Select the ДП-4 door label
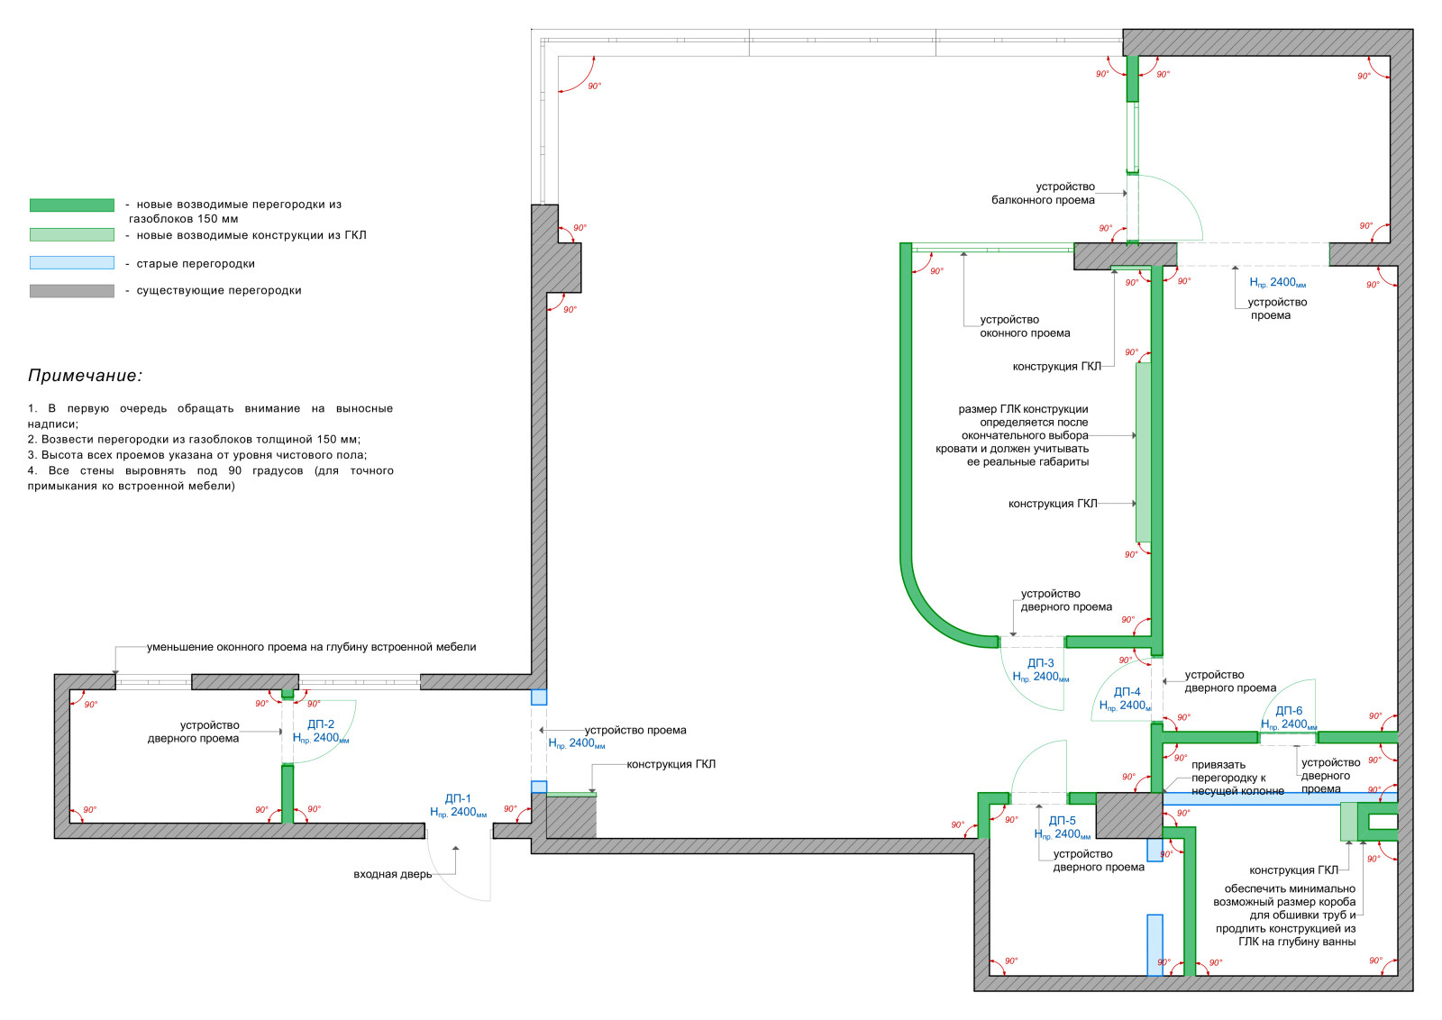Viewport: 1442px width, 1020px height. [1127, 692]
